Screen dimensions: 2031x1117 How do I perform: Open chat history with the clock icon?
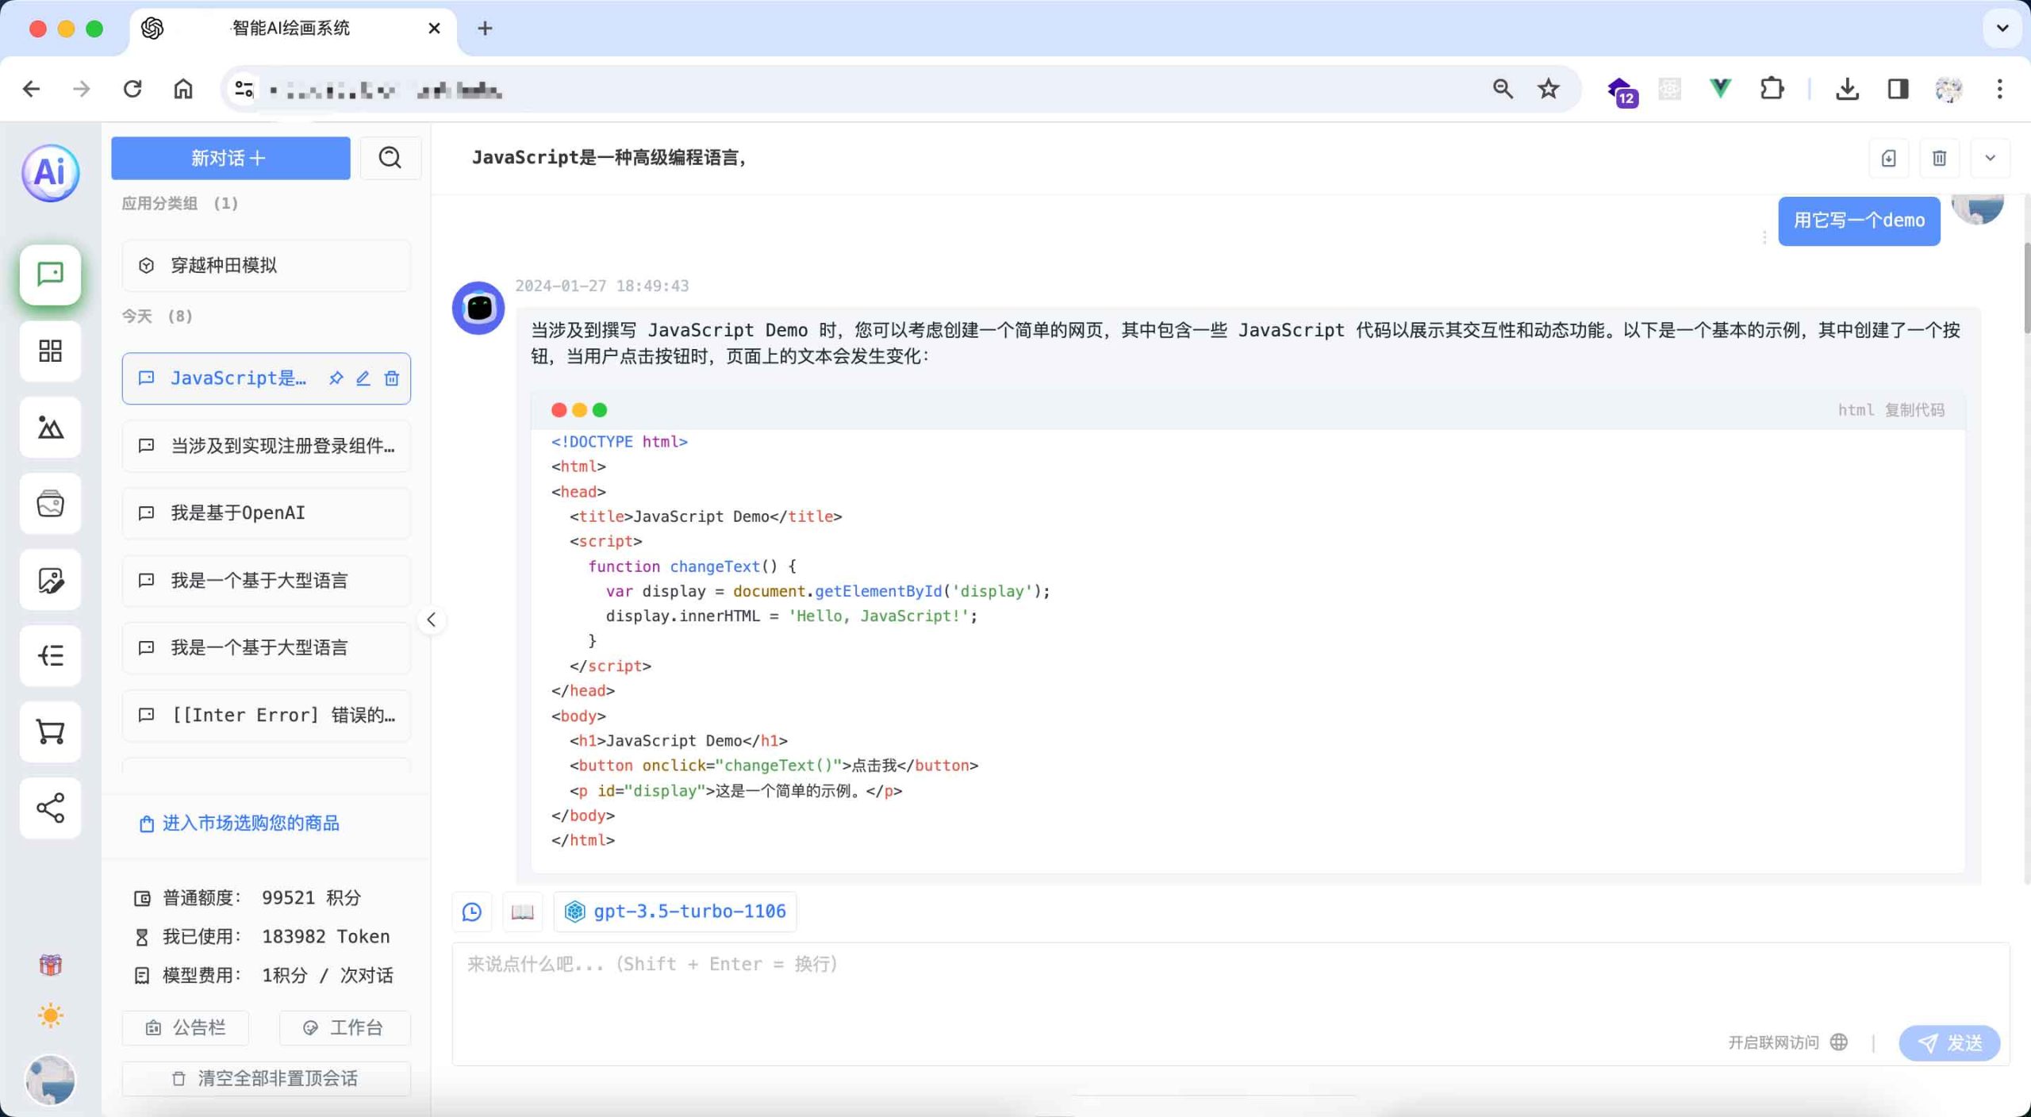click(471, 912)
